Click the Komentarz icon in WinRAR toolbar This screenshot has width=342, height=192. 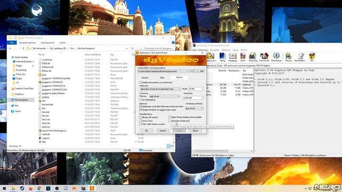(300, 57)
